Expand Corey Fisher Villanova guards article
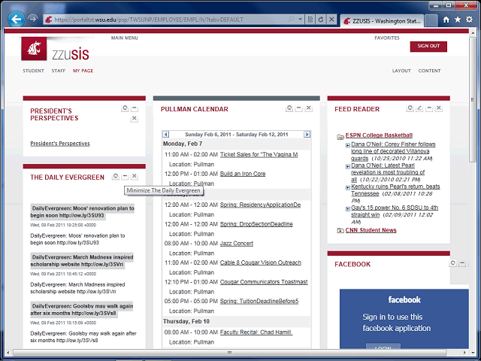 (x=347, y=145)
